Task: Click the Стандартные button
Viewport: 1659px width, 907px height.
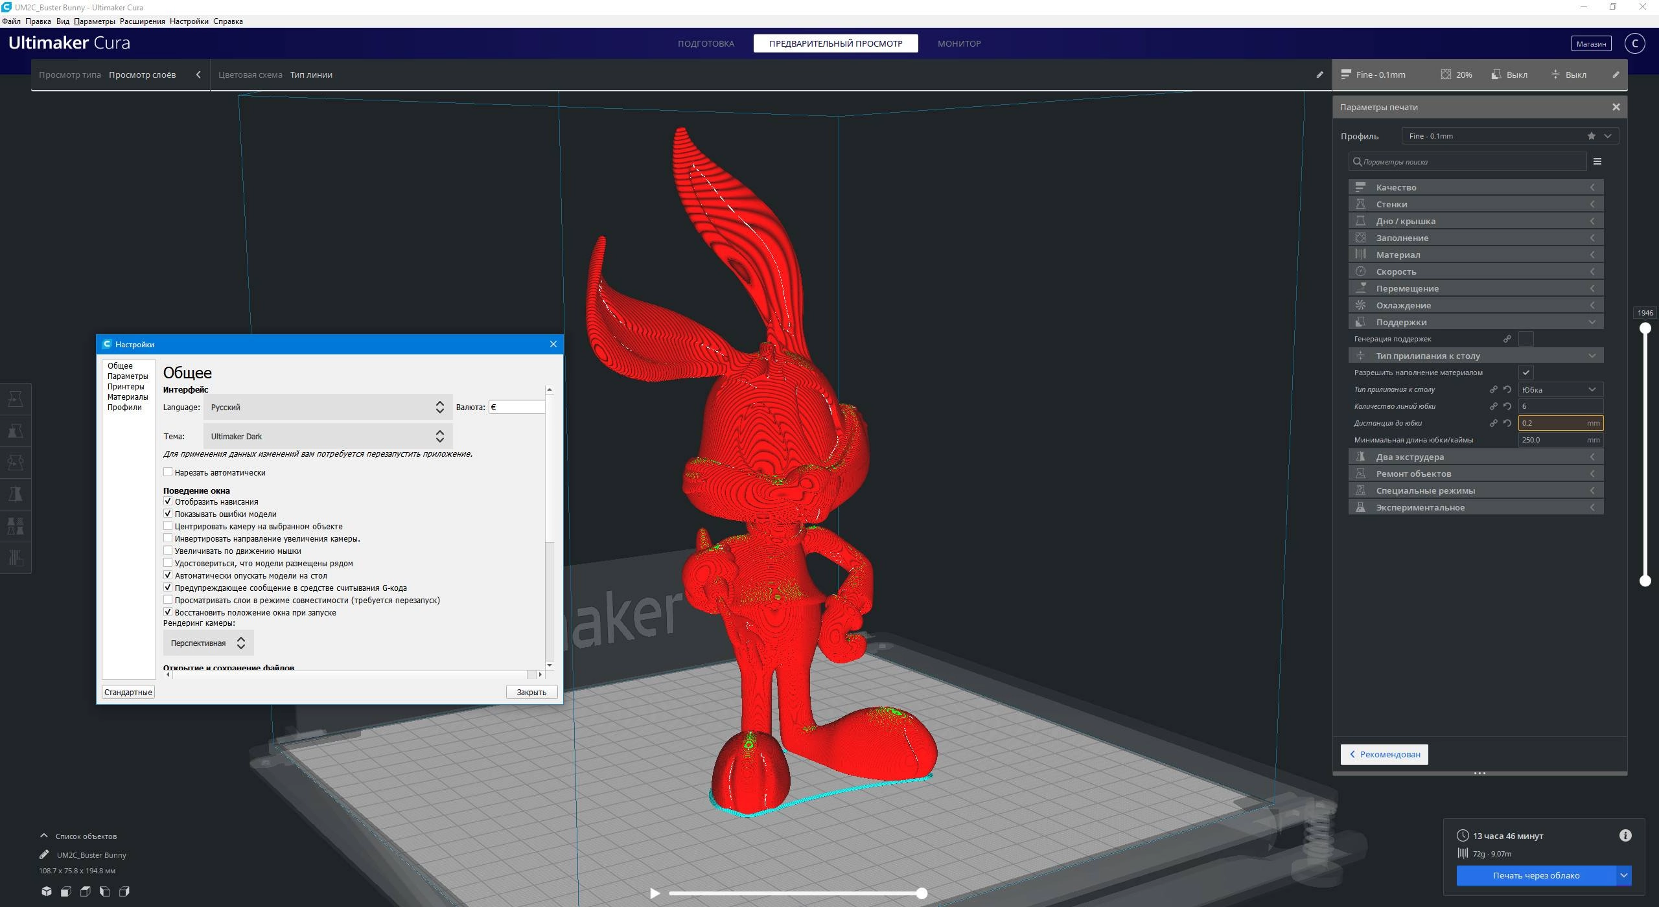Action: click(x=128, y=692)
